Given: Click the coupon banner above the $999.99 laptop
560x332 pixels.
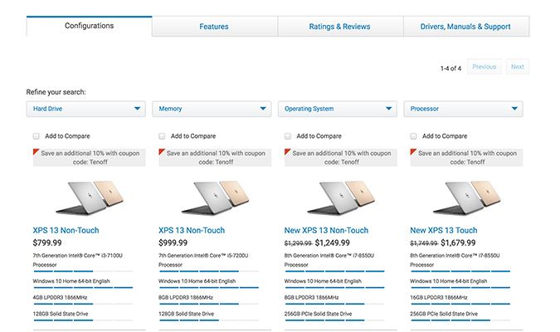Looking at the screenshot, I should click(215, 158).
